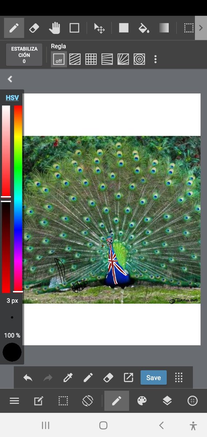Switch color mode via HSV label
The image size is (207, 437).
(x=12, y=98)
